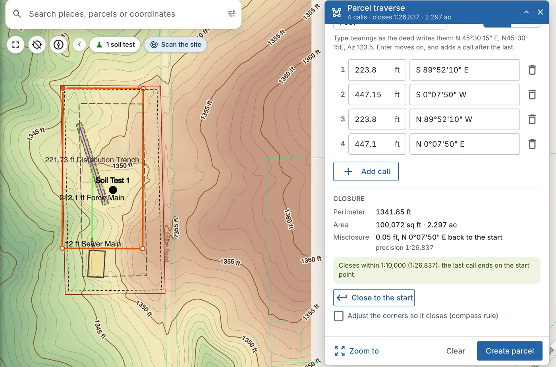Click the Soil Test 1 black marker
556x367 pixels.
pyautogui.click(x=113, y=190)
